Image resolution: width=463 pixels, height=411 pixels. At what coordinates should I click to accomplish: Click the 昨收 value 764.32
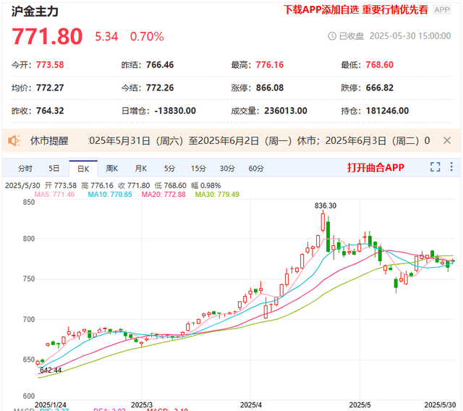tap(50, 111)
